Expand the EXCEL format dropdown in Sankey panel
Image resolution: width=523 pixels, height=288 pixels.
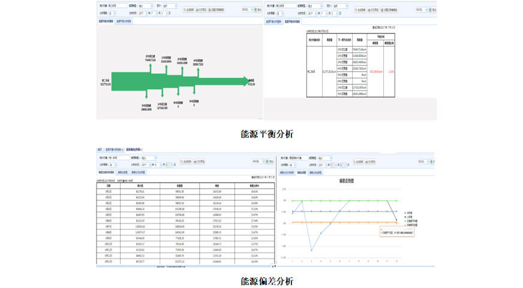click(x=251, y=10)
